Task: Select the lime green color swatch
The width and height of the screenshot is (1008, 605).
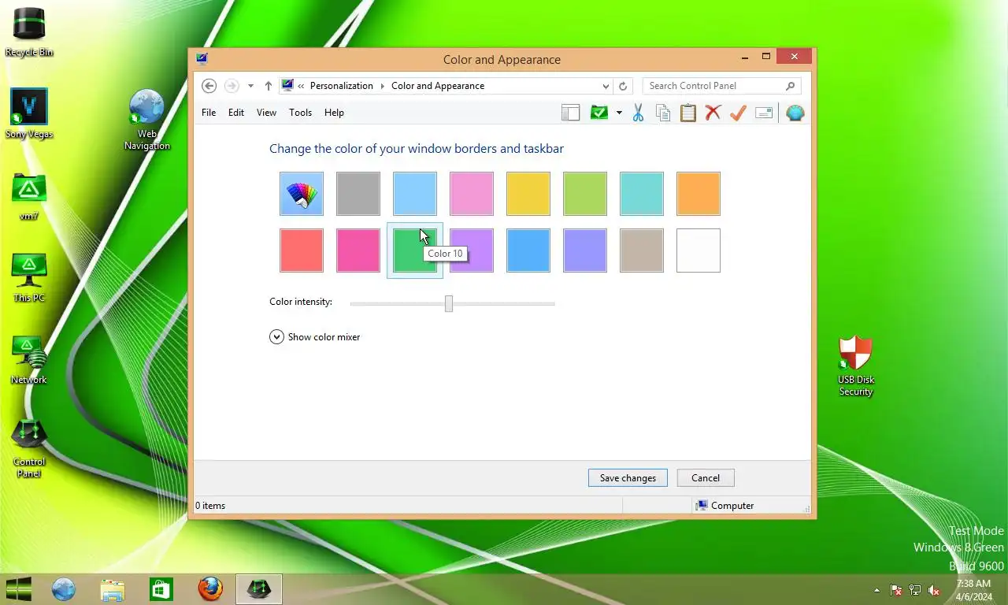Action: pyautogui.click(x=585, y=194)
